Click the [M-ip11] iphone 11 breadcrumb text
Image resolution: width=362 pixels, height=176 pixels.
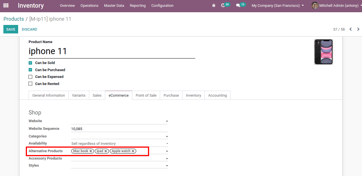click(x=50, y=19)
